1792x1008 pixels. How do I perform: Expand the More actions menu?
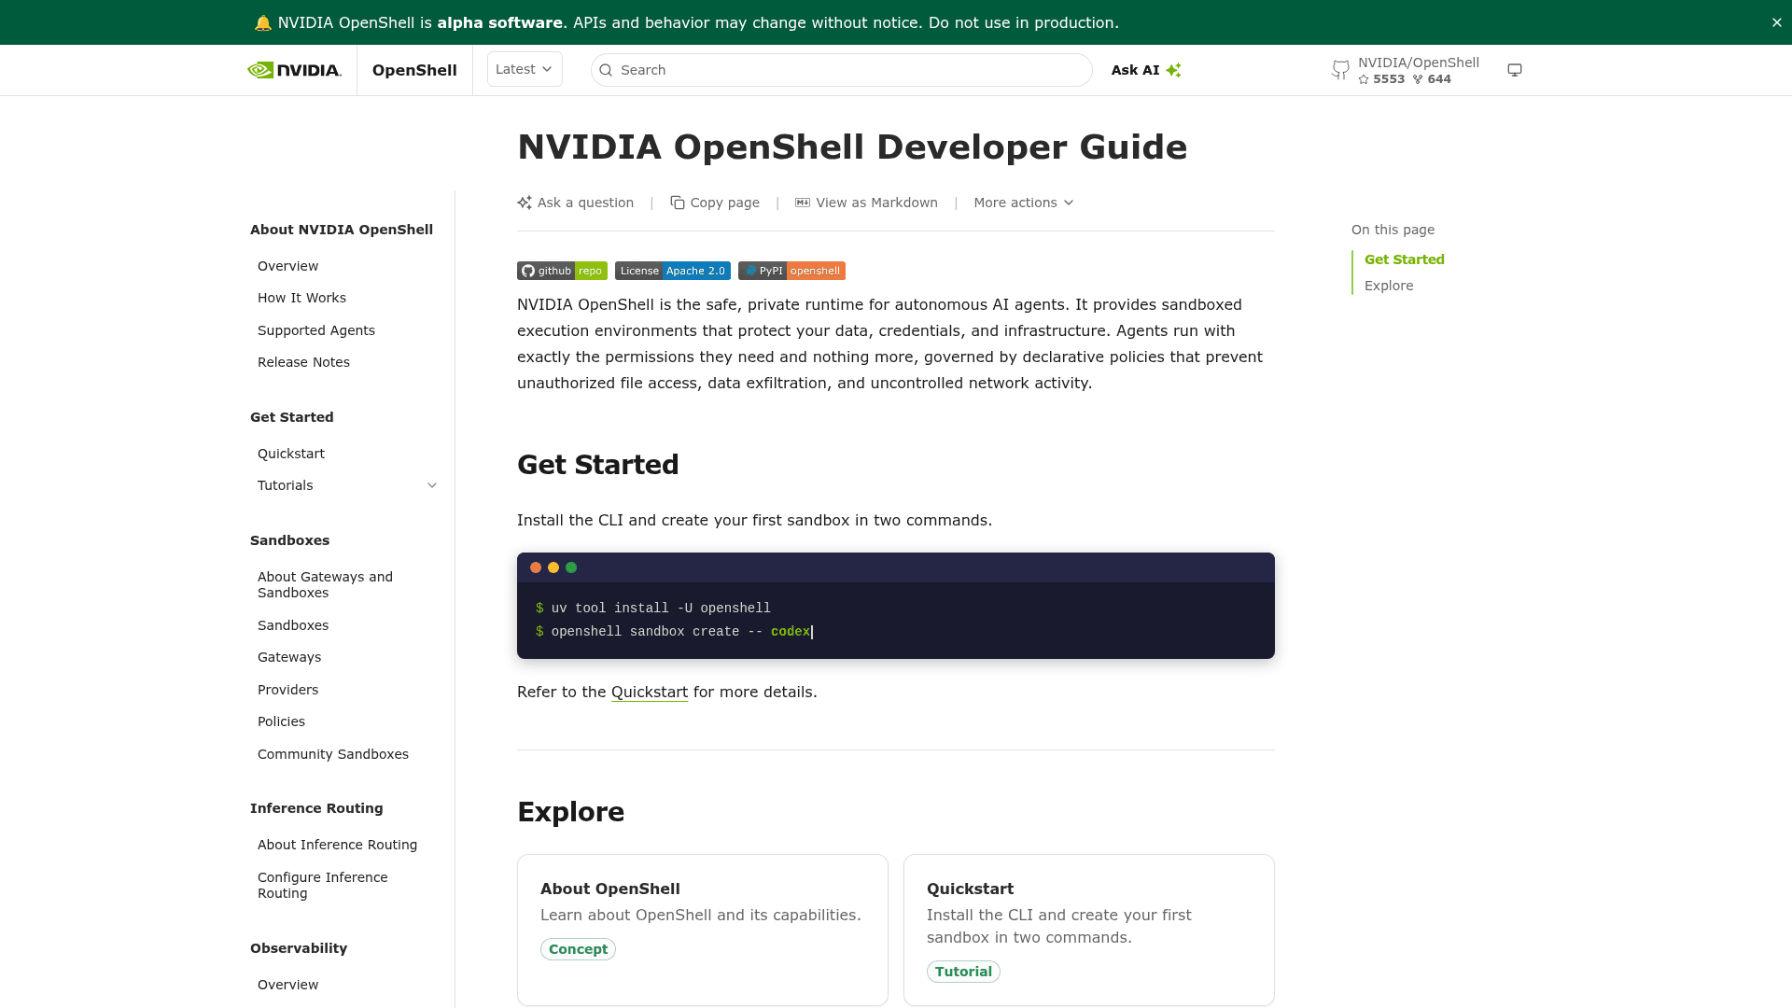(x=1023, y=203)
